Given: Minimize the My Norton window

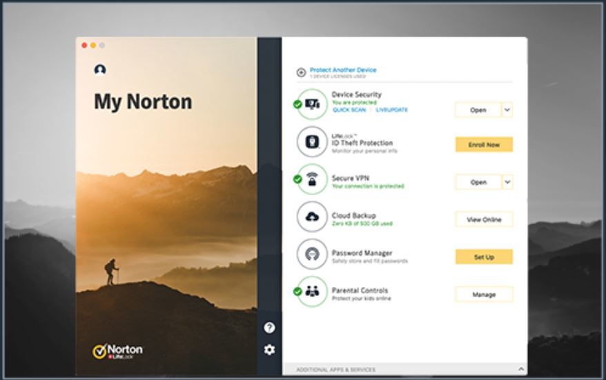Looking at the screenshot, I should 93,46.
